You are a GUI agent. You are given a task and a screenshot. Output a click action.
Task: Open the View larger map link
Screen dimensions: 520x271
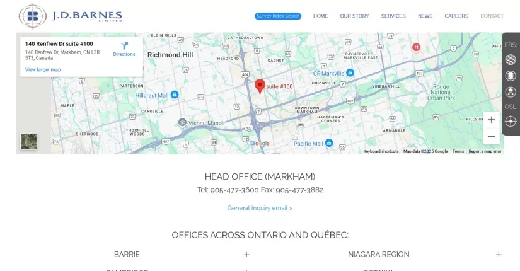(43, 70)
